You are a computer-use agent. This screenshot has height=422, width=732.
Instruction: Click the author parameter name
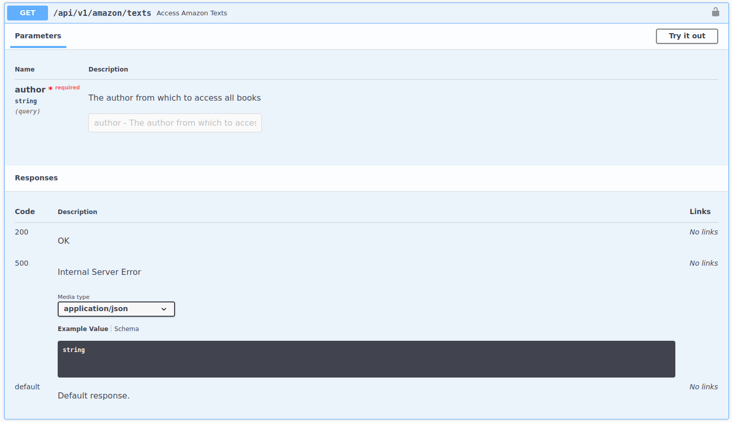[x=30, y=89]
